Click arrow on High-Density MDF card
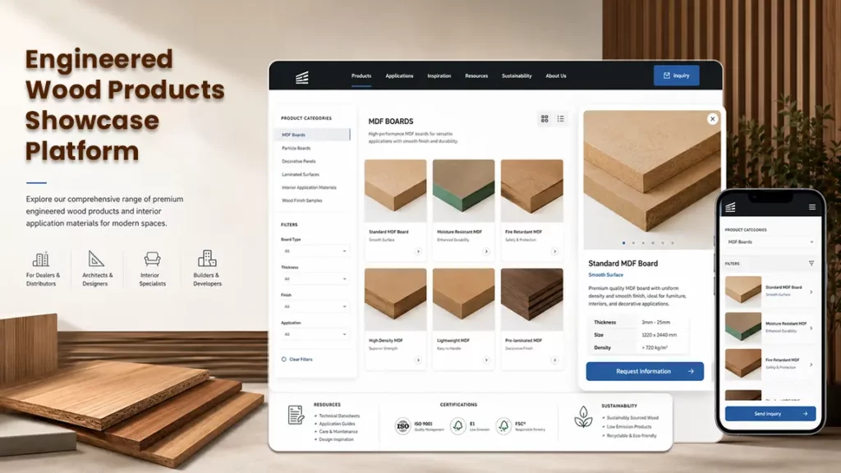This screenshot has width=841, height=473. [x=418, y=360]
